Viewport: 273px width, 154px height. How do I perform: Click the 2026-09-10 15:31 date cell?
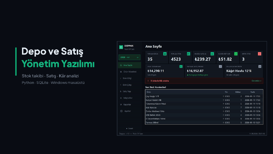(252, 123)
